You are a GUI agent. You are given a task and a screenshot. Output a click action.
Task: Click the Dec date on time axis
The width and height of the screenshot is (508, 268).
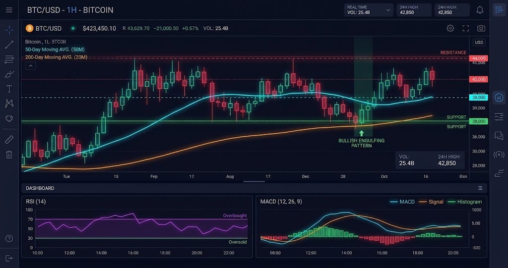point(306,176)
